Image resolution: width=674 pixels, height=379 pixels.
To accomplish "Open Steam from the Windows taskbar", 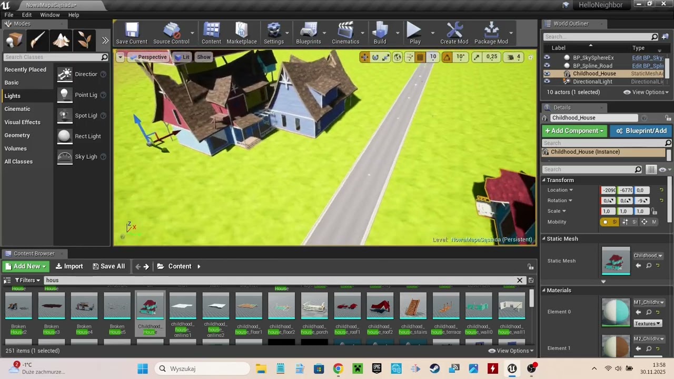I will (434, 368).
